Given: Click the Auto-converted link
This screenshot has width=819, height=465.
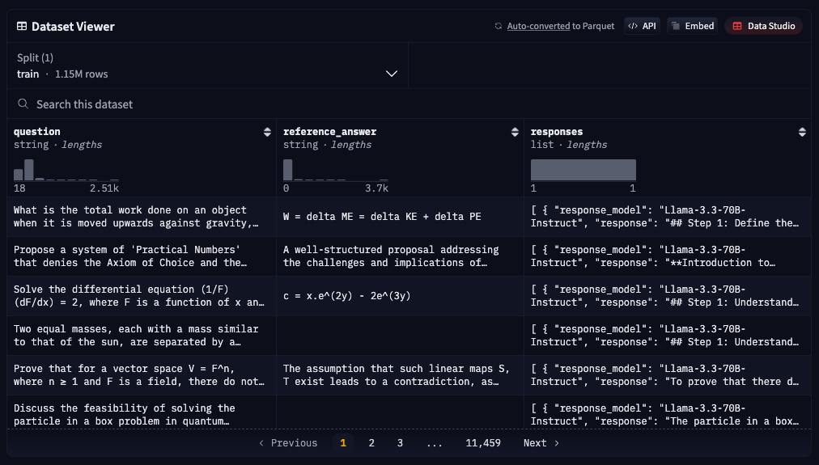Looking at the screenshot, I should click(538, 27).
